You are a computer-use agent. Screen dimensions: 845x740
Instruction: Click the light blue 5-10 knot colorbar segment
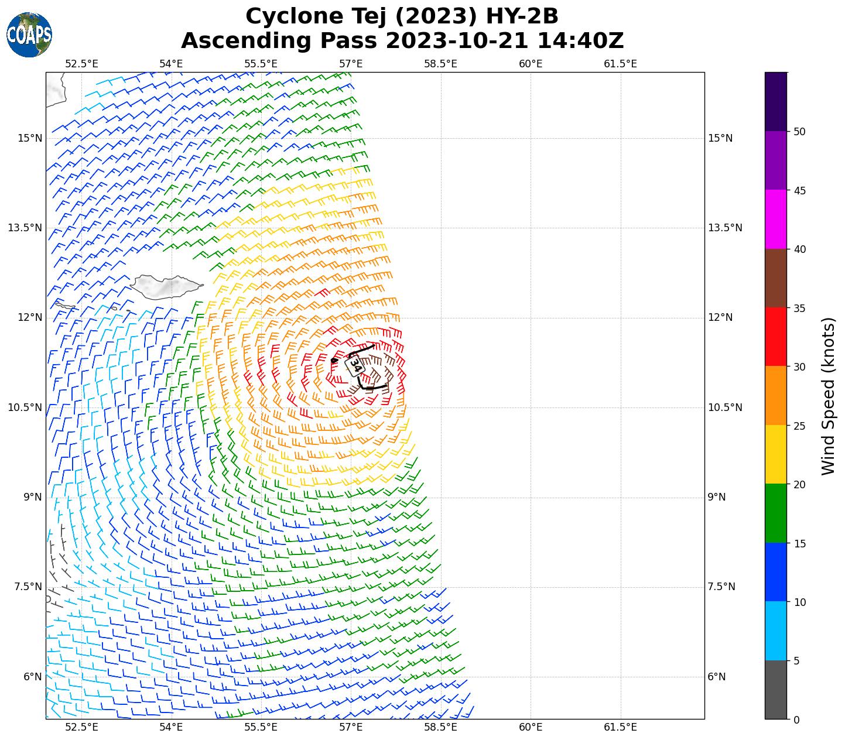[776, 631]
